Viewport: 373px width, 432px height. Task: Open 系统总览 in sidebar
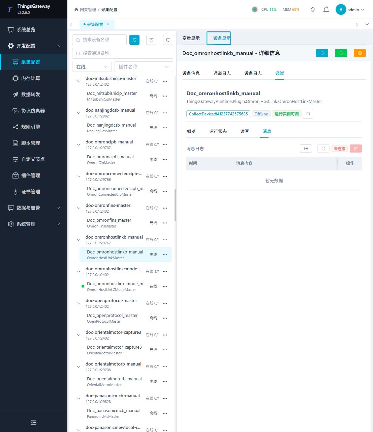(x=34, y=30)
